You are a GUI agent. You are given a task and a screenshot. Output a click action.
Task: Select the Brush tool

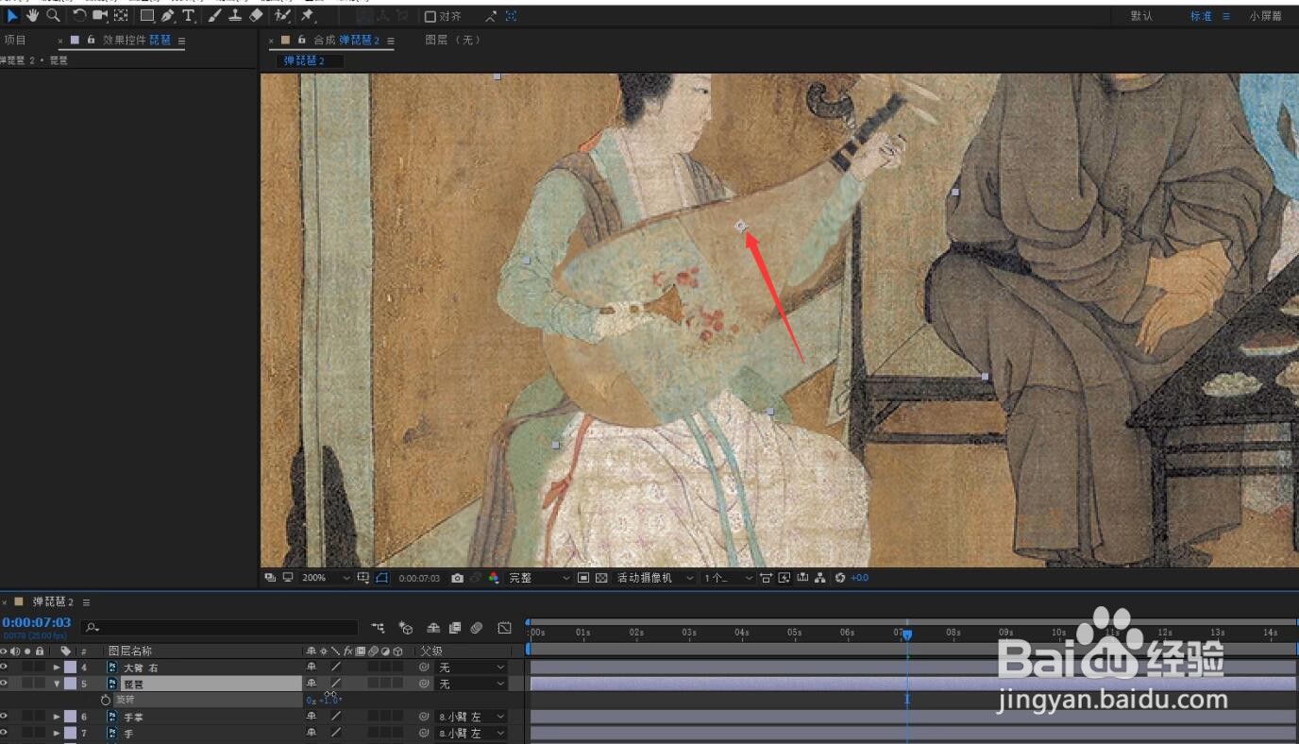click(214, 16)
